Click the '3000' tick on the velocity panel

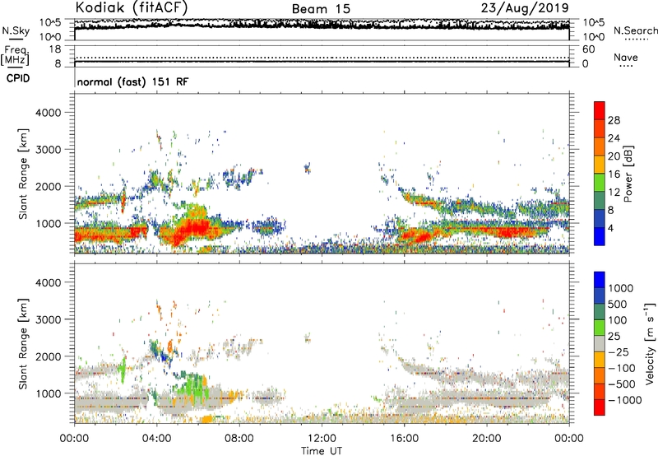48,319
